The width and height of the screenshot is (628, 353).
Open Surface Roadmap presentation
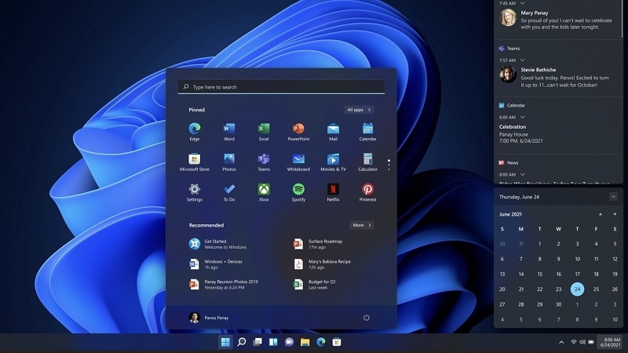(x=318, y=244)
